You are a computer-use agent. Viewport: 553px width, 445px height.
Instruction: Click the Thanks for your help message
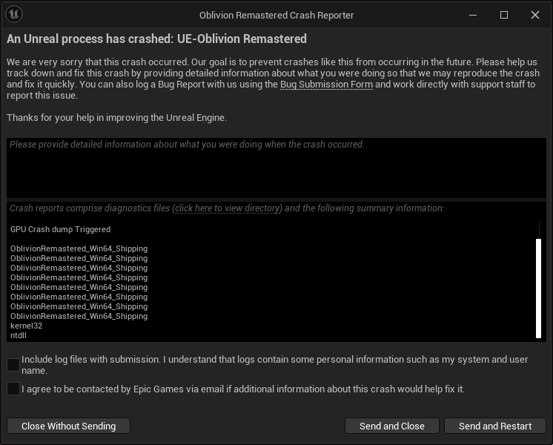point(116,117)
